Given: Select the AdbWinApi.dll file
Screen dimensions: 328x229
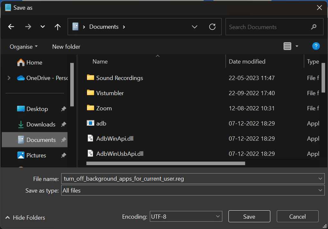Looking at the screenshot, I should tap(115, 139).
